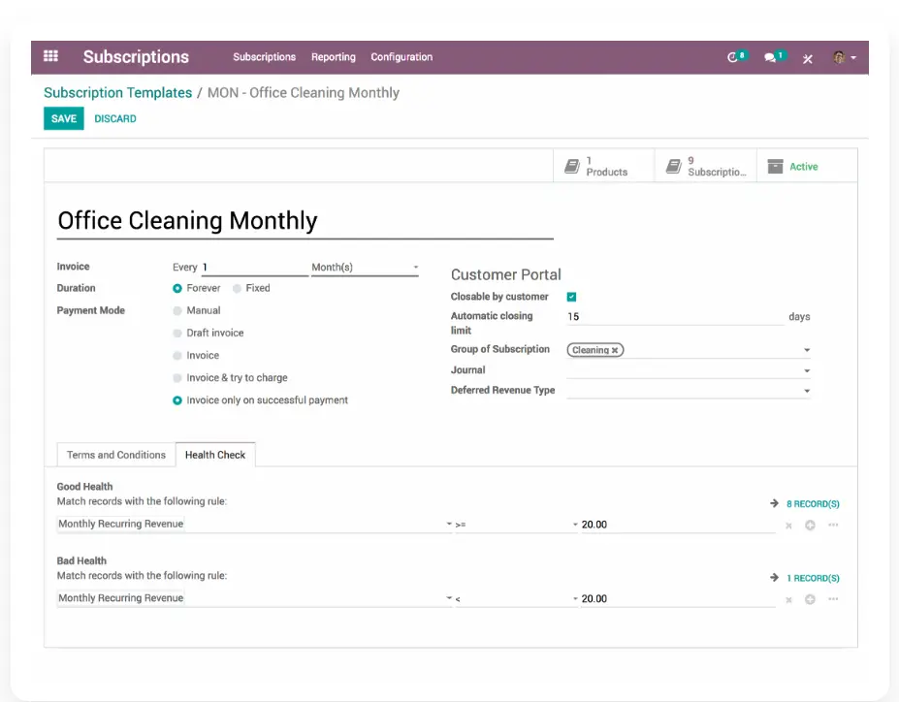Viewport: 899px width, 702px height.
Task: Go back to Subscription Templates breadcrumb
Action: tap(117, 93)
